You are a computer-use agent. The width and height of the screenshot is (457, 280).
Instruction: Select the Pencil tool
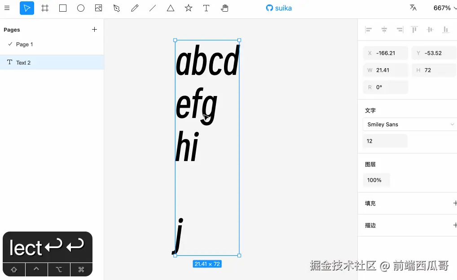pyautogui.click(x=135, y=8)
